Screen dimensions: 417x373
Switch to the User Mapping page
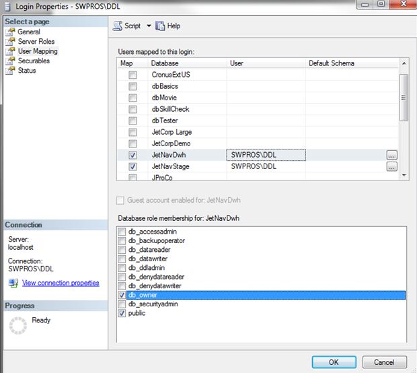pyautogui.click(x=38, y=51)
